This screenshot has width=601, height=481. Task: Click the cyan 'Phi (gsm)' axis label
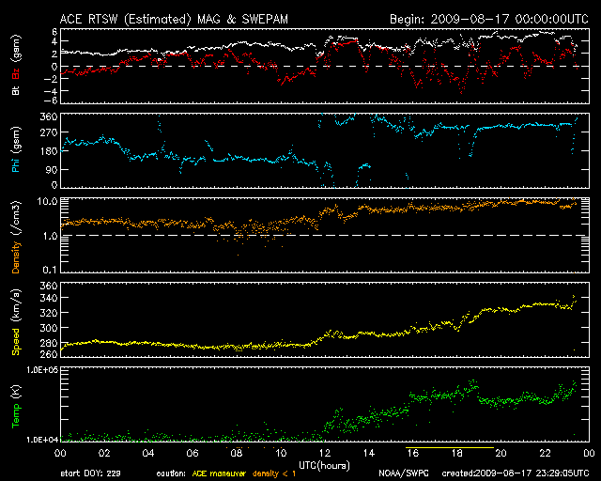click(x=16, y=150)
